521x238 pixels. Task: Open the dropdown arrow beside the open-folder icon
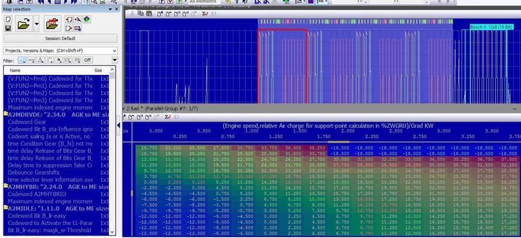36,24
